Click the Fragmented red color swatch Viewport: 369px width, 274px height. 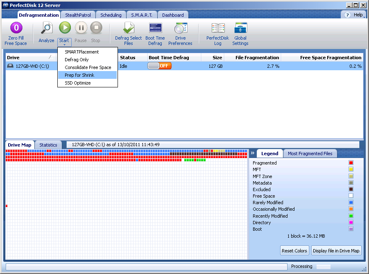click(x=351, y=163)
